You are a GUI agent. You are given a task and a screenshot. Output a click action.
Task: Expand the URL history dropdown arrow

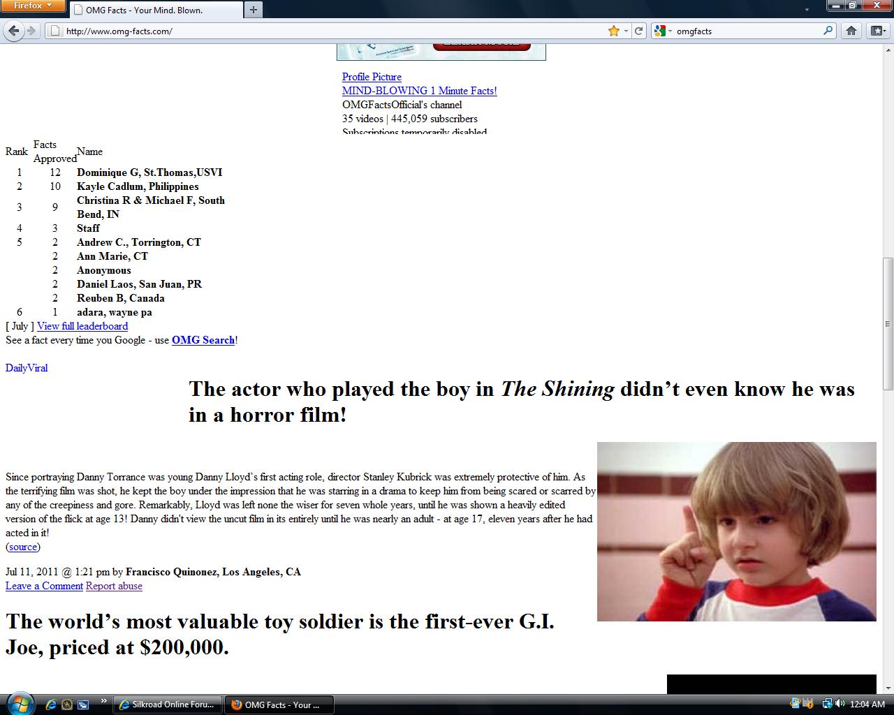[626, 31]
